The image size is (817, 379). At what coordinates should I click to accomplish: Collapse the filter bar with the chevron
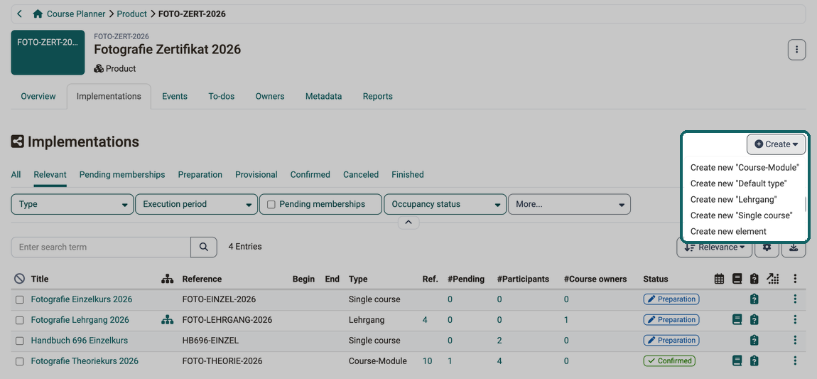[x=408, y=223]
